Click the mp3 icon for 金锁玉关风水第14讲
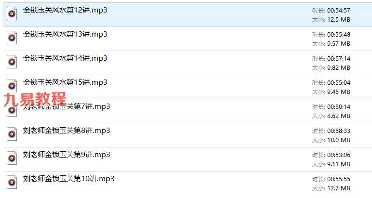 12,62
